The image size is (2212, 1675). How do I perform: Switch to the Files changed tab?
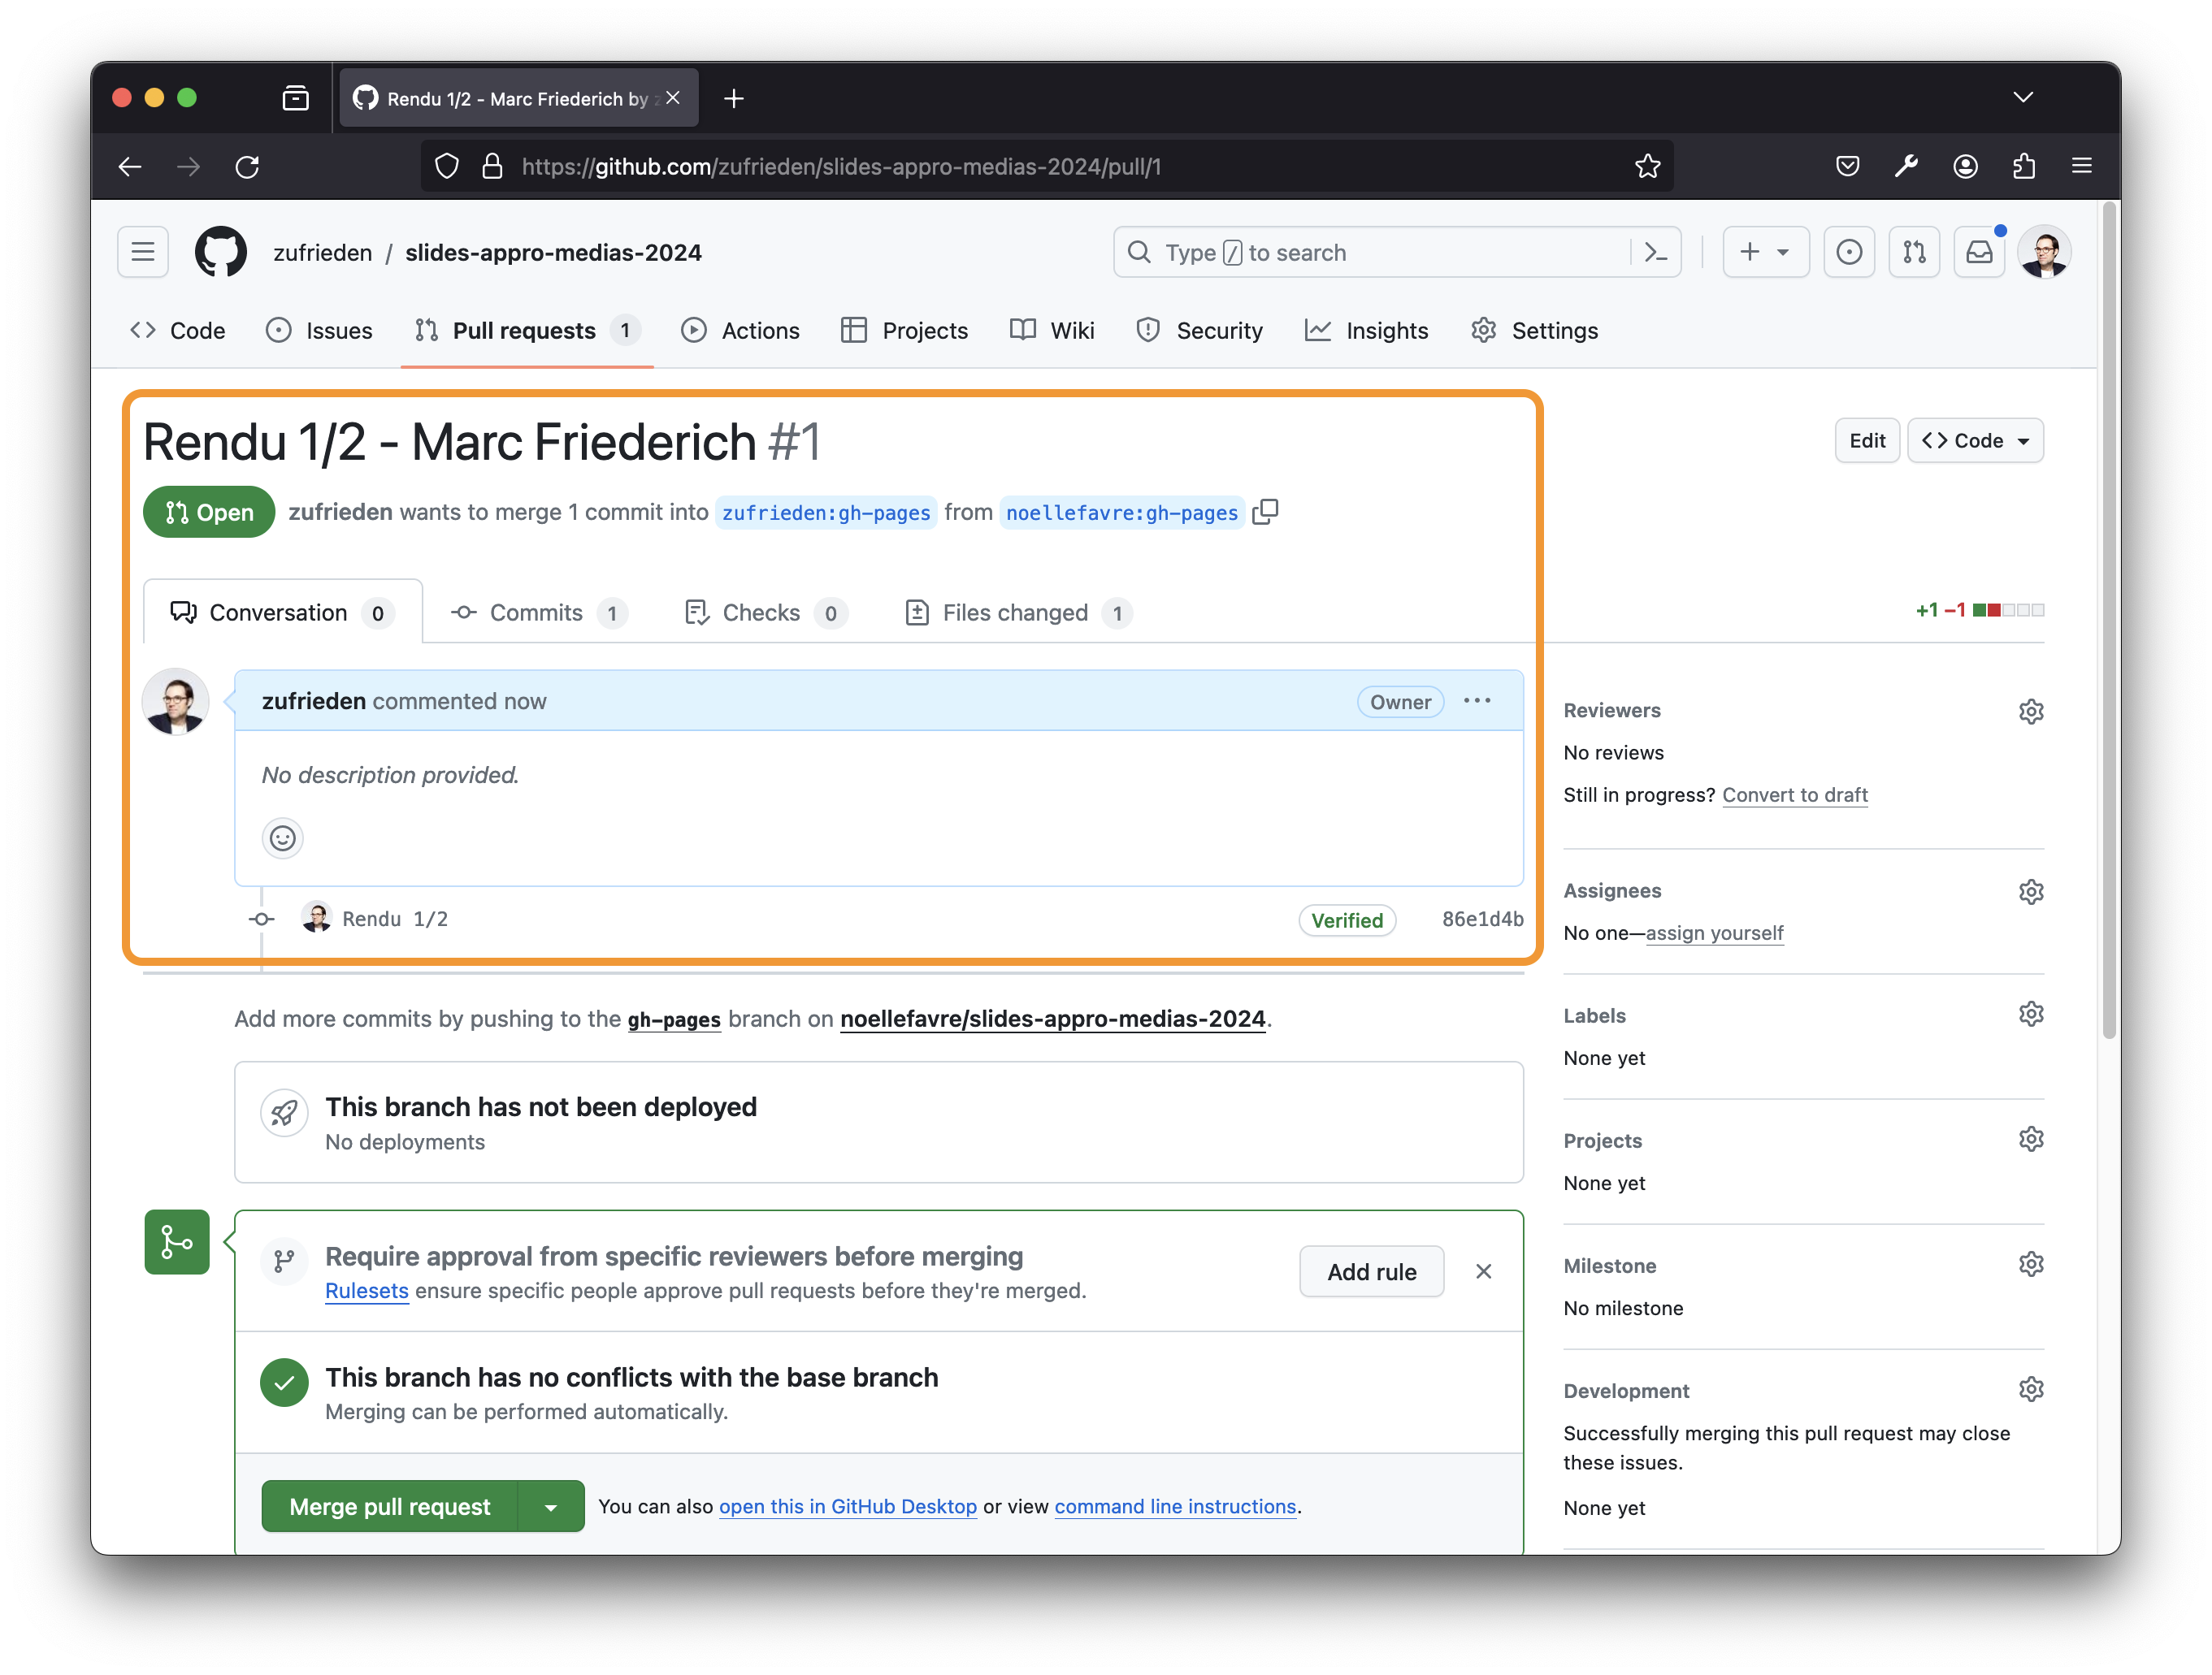(1016, 612)
